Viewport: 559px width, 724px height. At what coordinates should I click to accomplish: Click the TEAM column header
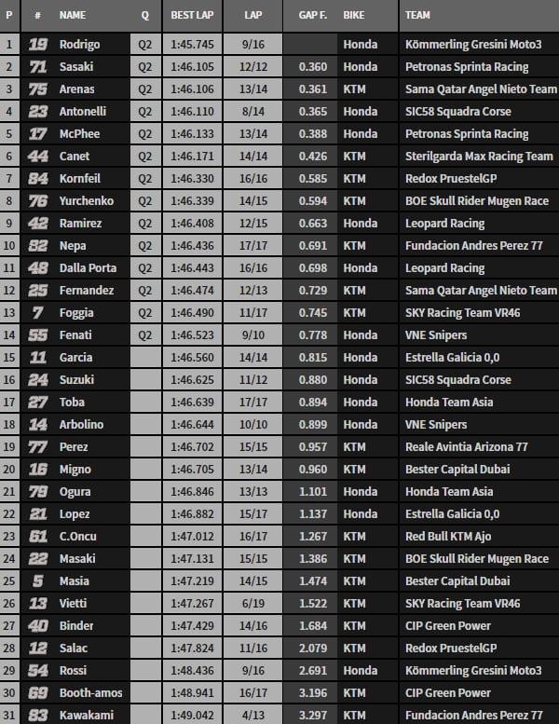click(419, 16)
